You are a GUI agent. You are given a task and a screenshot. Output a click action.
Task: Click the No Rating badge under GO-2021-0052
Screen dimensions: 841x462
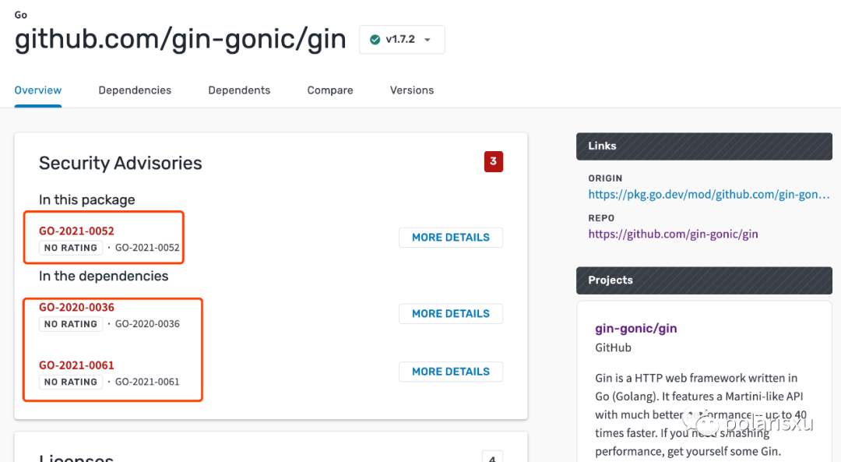point(71,248)
